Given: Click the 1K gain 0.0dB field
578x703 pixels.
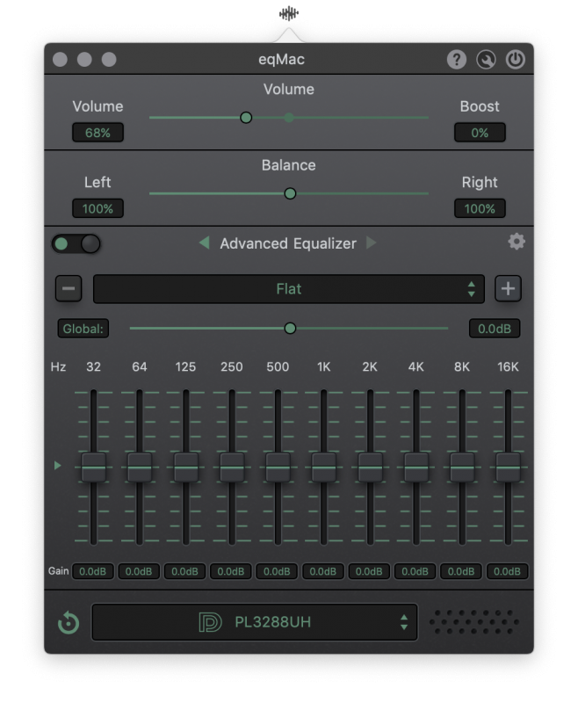Looking at the screenshot, I should tap(323, 571).
